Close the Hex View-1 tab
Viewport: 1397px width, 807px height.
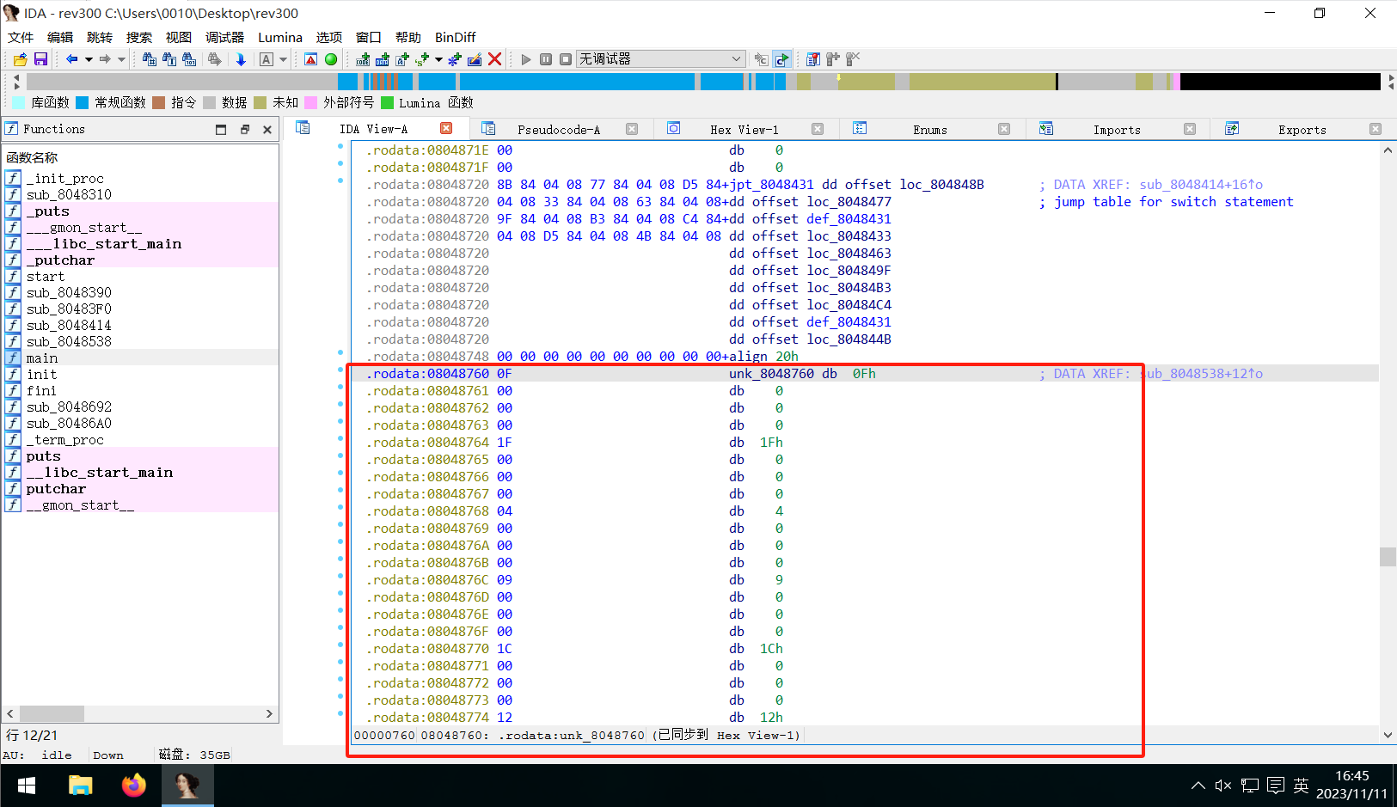click(818, 129)
